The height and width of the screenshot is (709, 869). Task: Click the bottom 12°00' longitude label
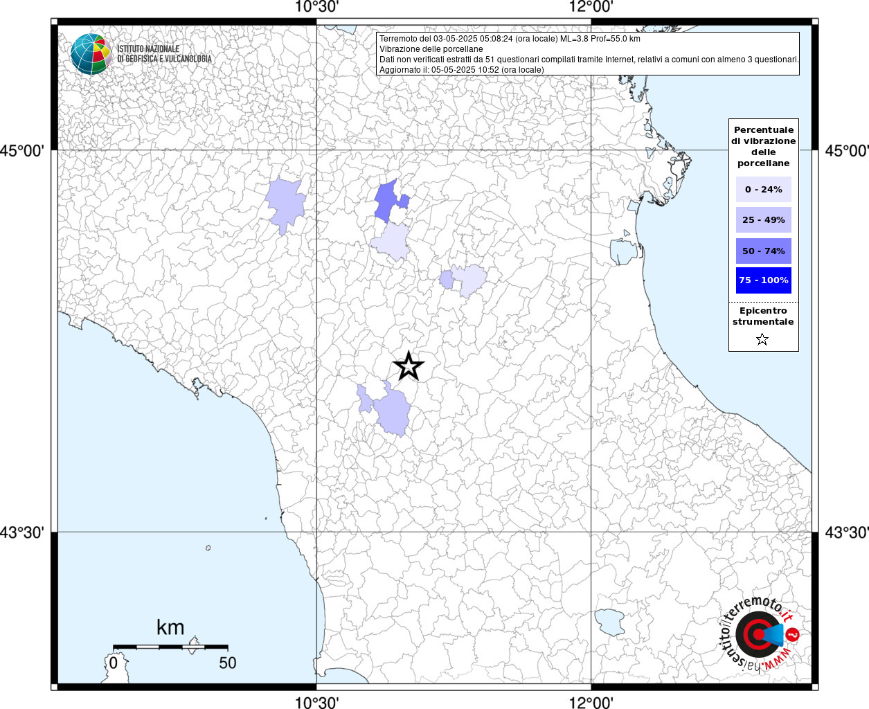[591, 702]
